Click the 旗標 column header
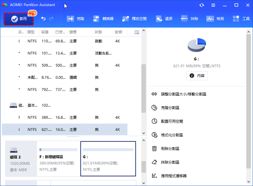The height and width of the screenshot is (186, 253). [x=73, y=32]
